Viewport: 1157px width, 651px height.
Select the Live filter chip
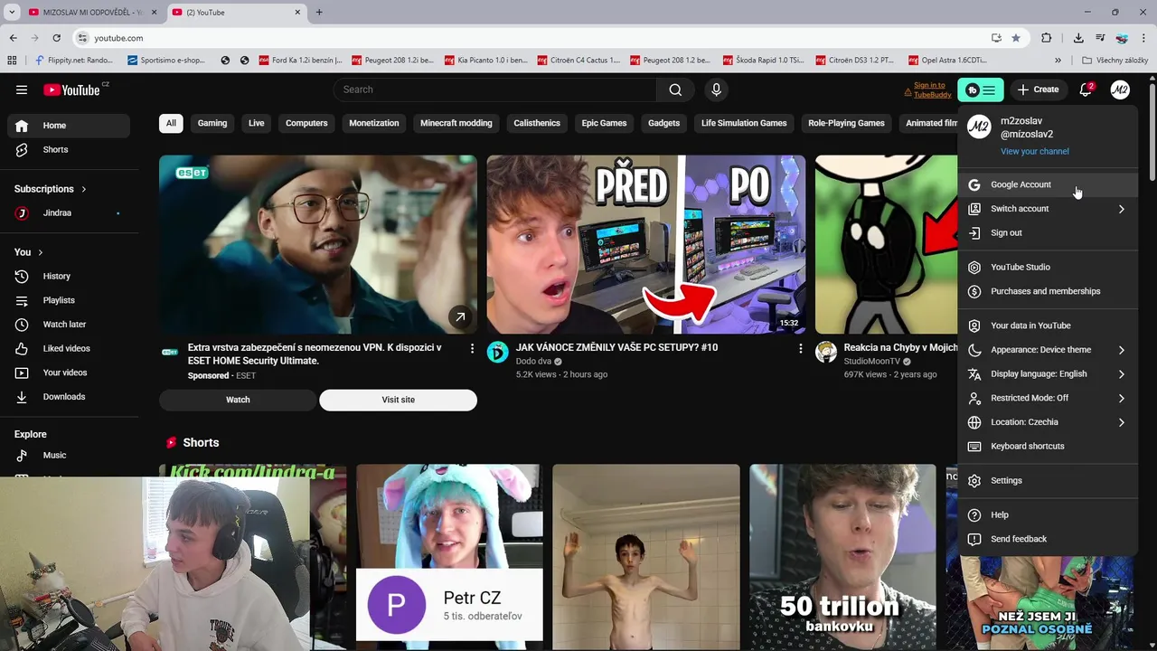click(x=257, y=123)
